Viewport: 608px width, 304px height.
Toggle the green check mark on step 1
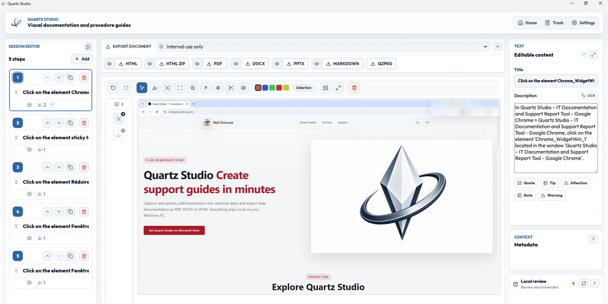point(53,104)
